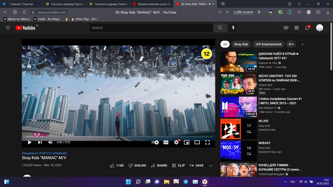333x187 pixels.
Task: Open the more actions ellipsis menu
Action: coord(211,166)
